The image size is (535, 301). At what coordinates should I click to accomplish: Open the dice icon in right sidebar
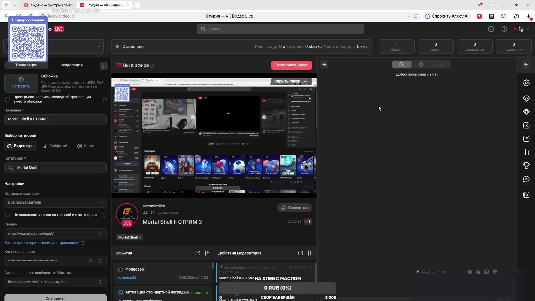pyautogui.click(x=526, y=125)
